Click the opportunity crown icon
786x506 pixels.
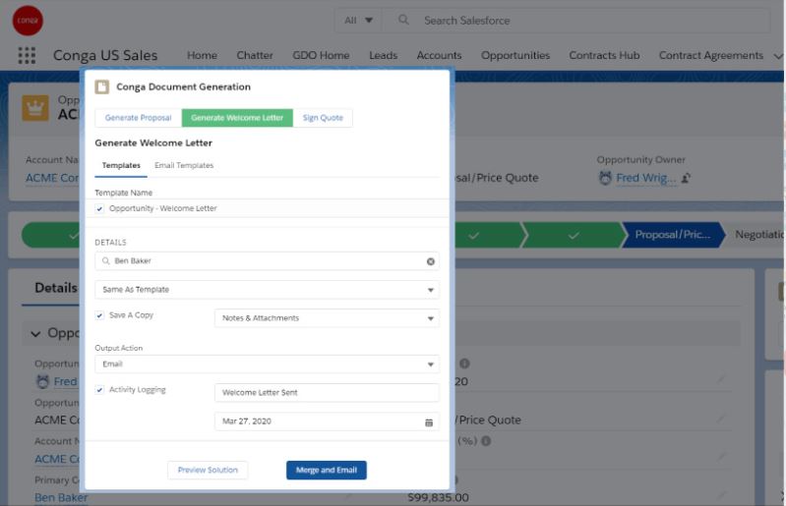(x=35, y=108)
